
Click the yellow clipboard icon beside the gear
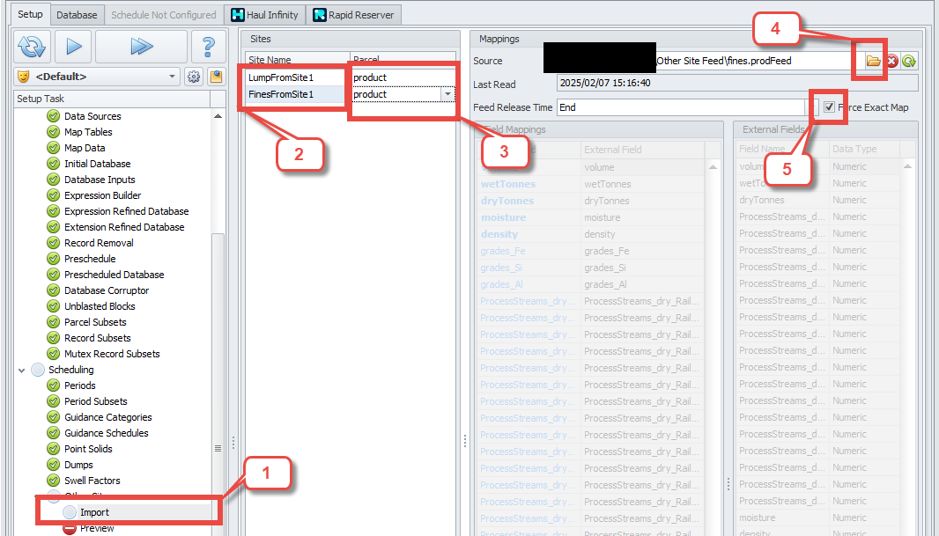click(215, 77)
